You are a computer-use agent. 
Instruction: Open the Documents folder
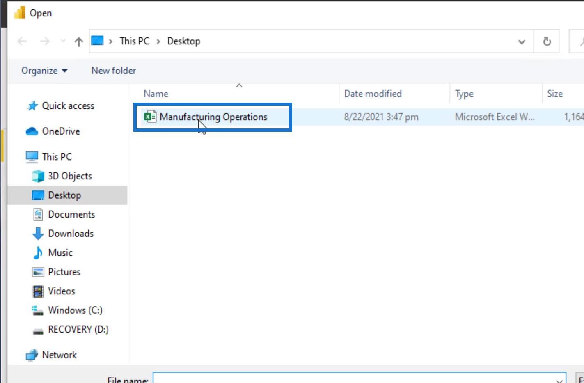(71, 214)
